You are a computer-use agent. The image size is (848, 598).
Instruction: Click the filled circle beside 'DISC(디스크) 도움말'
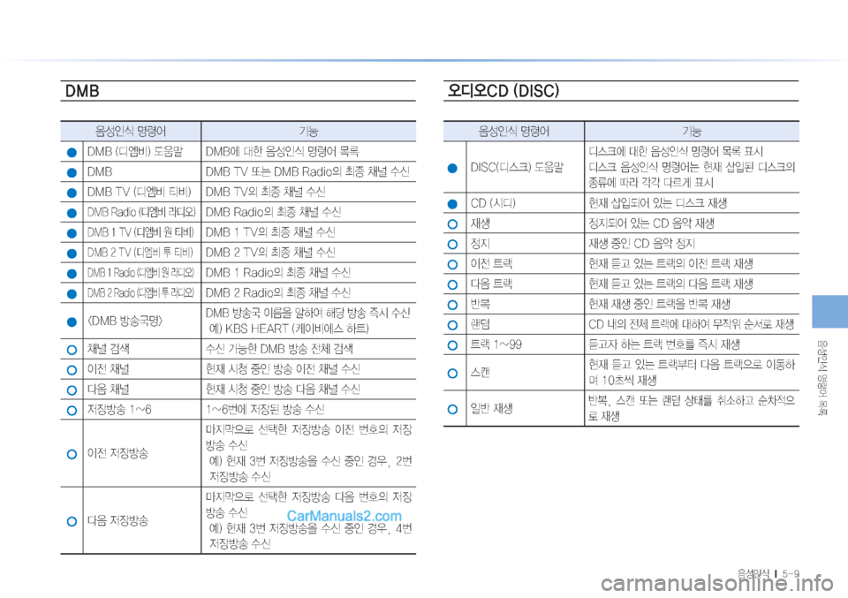pos(452,168)
